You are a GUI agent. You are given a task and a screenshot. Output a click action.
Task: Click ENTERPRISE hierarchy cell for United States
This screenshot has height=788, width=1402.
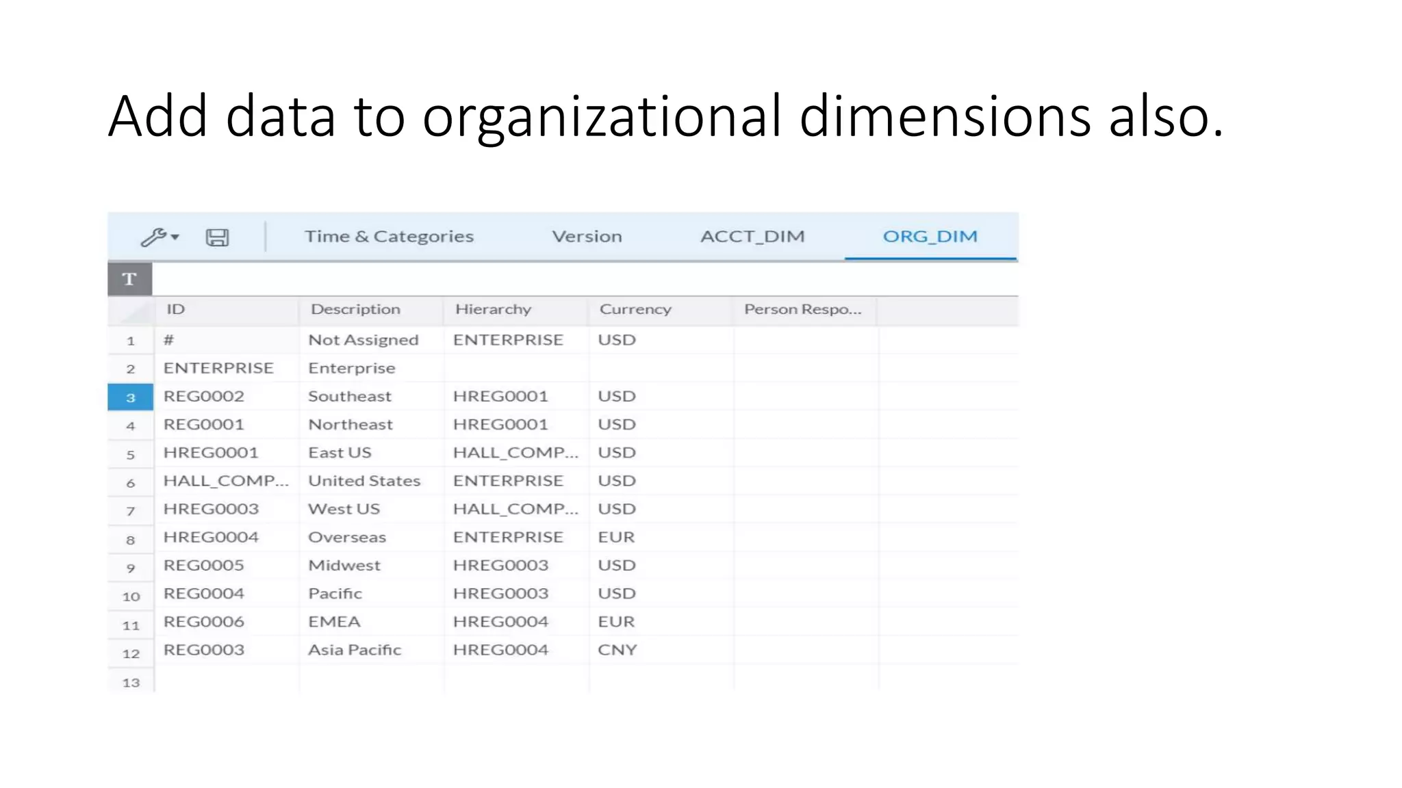click(515, 481)
